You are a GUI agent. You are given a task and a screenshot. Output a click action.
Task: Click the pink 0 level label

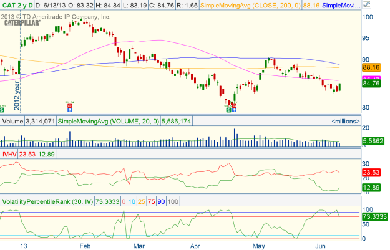124,201
